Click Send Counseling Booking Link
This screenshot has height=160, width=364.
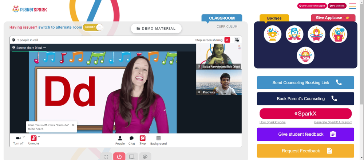pos(305,83)
